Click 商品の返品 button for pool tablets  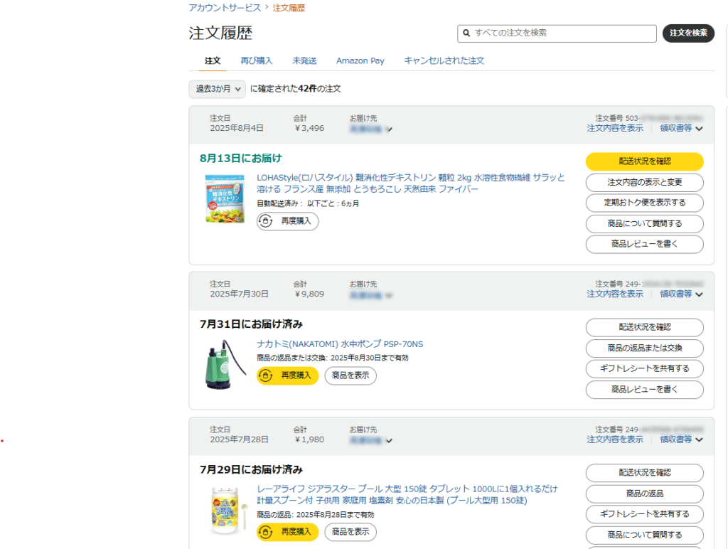(644, 494)
